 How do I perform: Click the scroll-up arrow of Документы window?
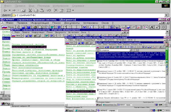(x=167, y=32)
